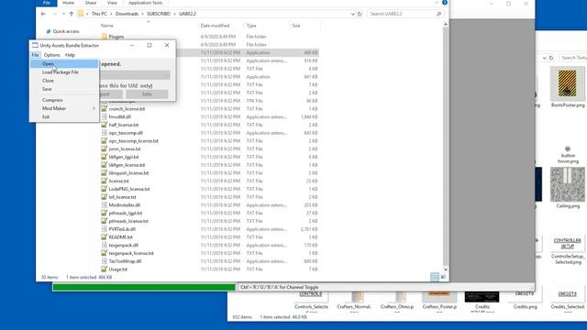Click the Explorer forward arrow
The image size is (587, 330).
tap(55, 14)
